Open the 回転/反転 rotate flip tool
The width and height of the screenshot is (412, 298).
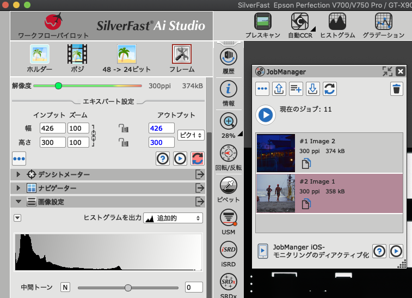[229, 158]
